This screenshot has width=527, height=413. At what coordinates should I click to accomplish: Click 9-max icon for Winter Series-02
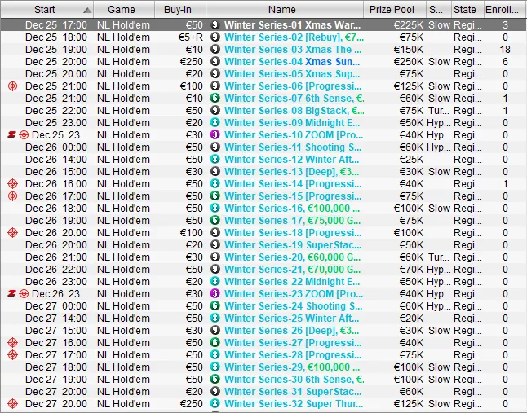click(215, 37)
